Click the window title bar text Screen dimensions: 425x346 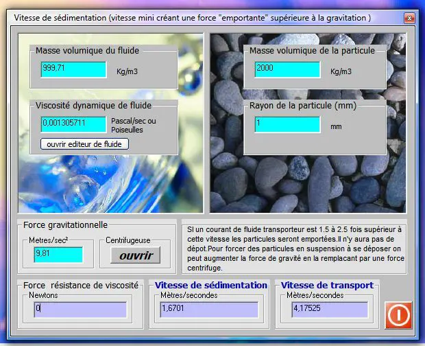click(x=192, y=18)
